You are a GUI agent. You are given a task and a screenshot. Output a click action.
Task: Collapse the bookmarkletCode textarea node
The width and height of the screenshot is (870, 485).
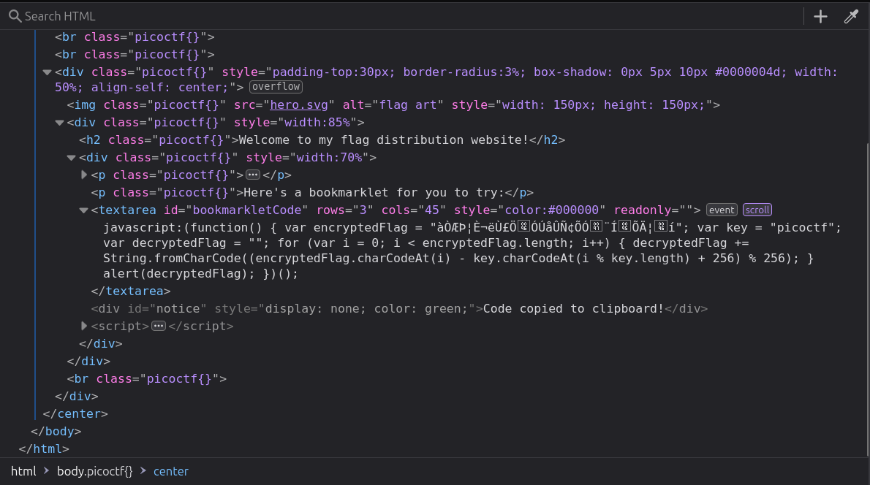point(83,210)
